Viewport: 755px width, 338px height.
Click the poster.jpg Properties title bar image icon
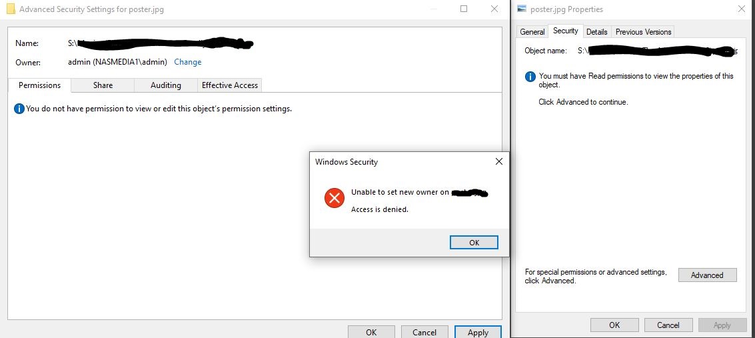(520, 9)
